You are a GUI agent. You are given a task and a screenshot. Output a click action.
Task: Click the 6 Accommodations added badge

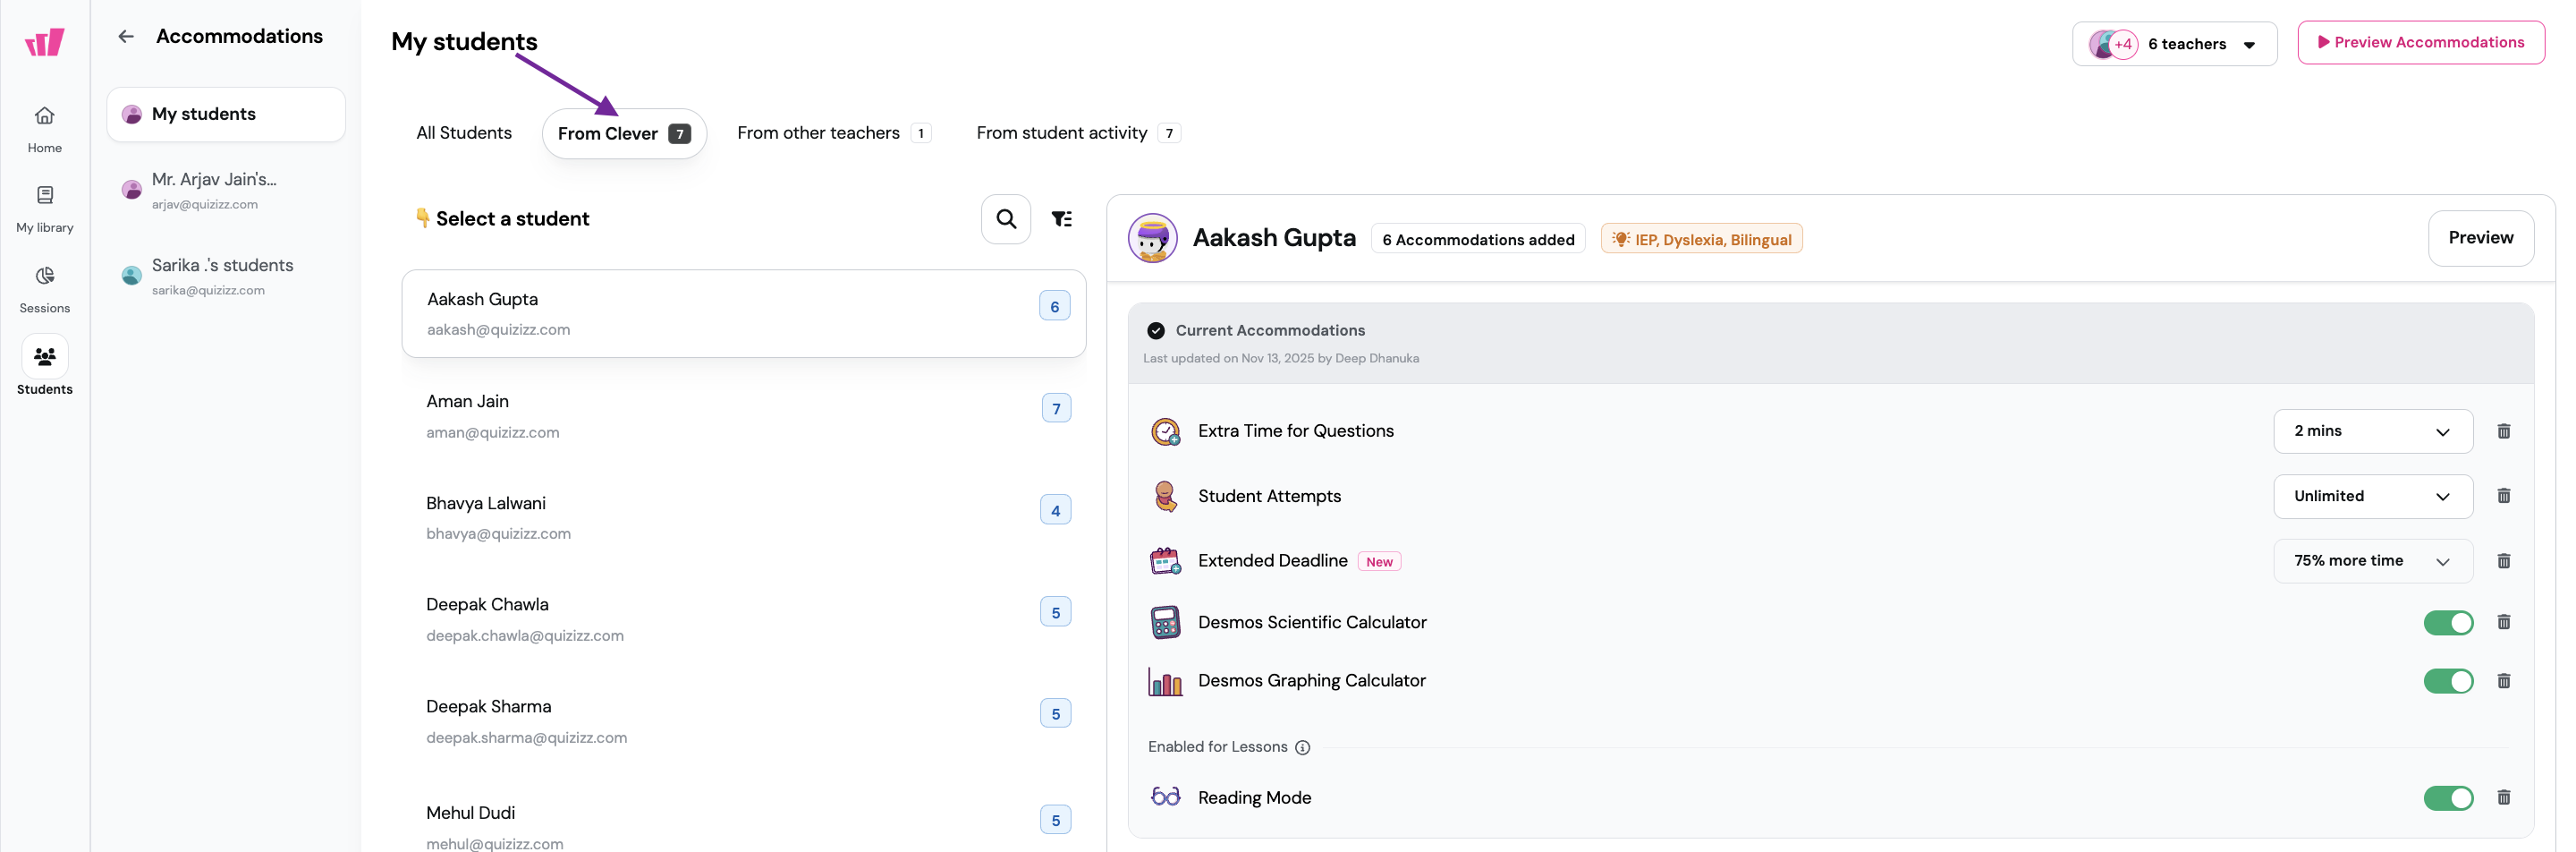[x=1477, y=240]
